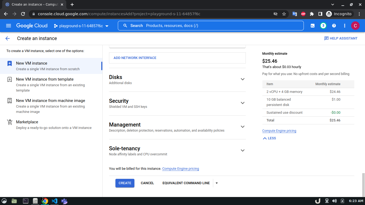Open the terminal from the taskbar
365x205 pixels.
(x=26, y=201)
